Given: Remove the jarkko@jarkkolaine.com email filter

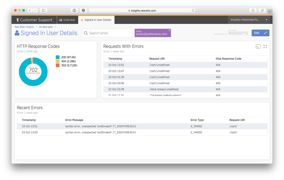Looking at the screenshot, I should (x=169, y=30).
